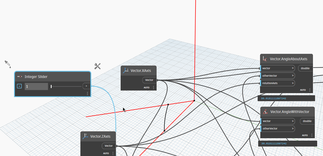Click the Integer Slider value field

pos(36,86)
